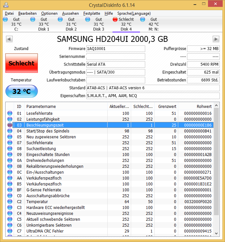Select the M: N: drive status orb
Image resolution: width=225 pixels, height=242 pixels.
[143, 19]
